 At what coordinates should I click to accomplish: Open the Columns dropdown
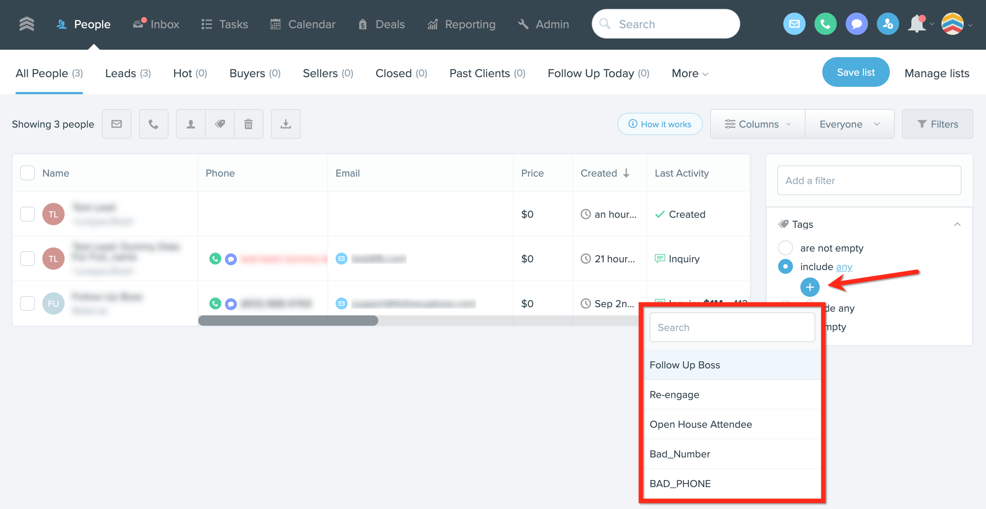pos(757,124)
